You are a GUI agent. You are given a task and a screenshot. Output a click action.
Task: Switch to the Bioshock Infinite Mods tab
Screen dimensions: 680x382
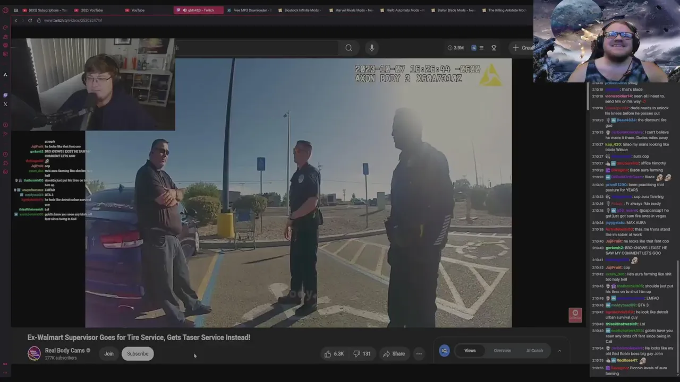(x=301, y=10)
